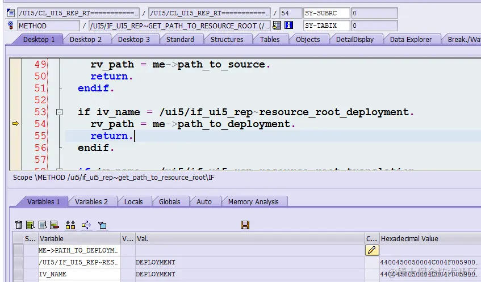Viewport: 481px width, 282px height.
Task: Open the Standard tab
Action: (x=180, y=40)
